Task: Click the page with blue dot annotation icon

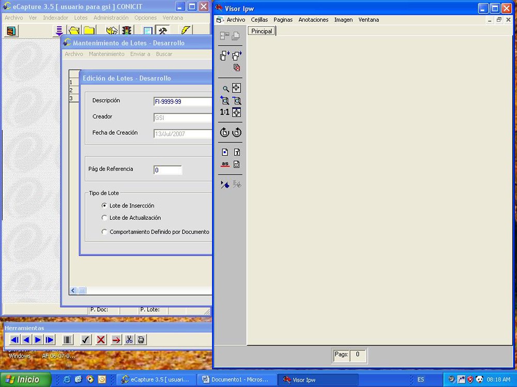Action: click(x=225, y=152)
